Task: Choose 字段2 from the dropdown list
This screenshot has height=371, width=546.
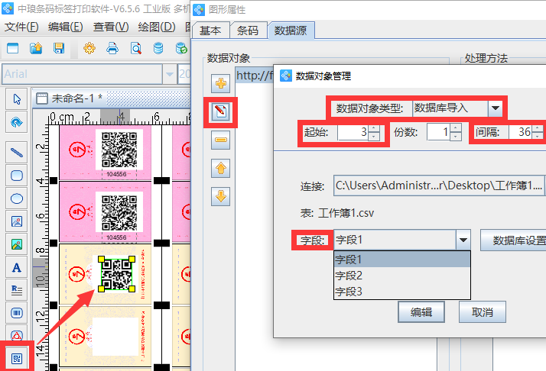Action: click(x=402, y=276)
